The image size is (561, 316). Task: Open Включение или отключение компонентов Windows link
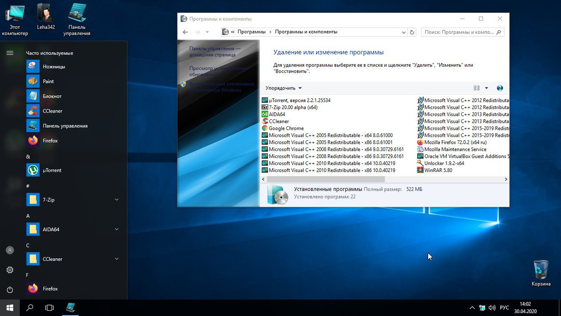point(222,87)
